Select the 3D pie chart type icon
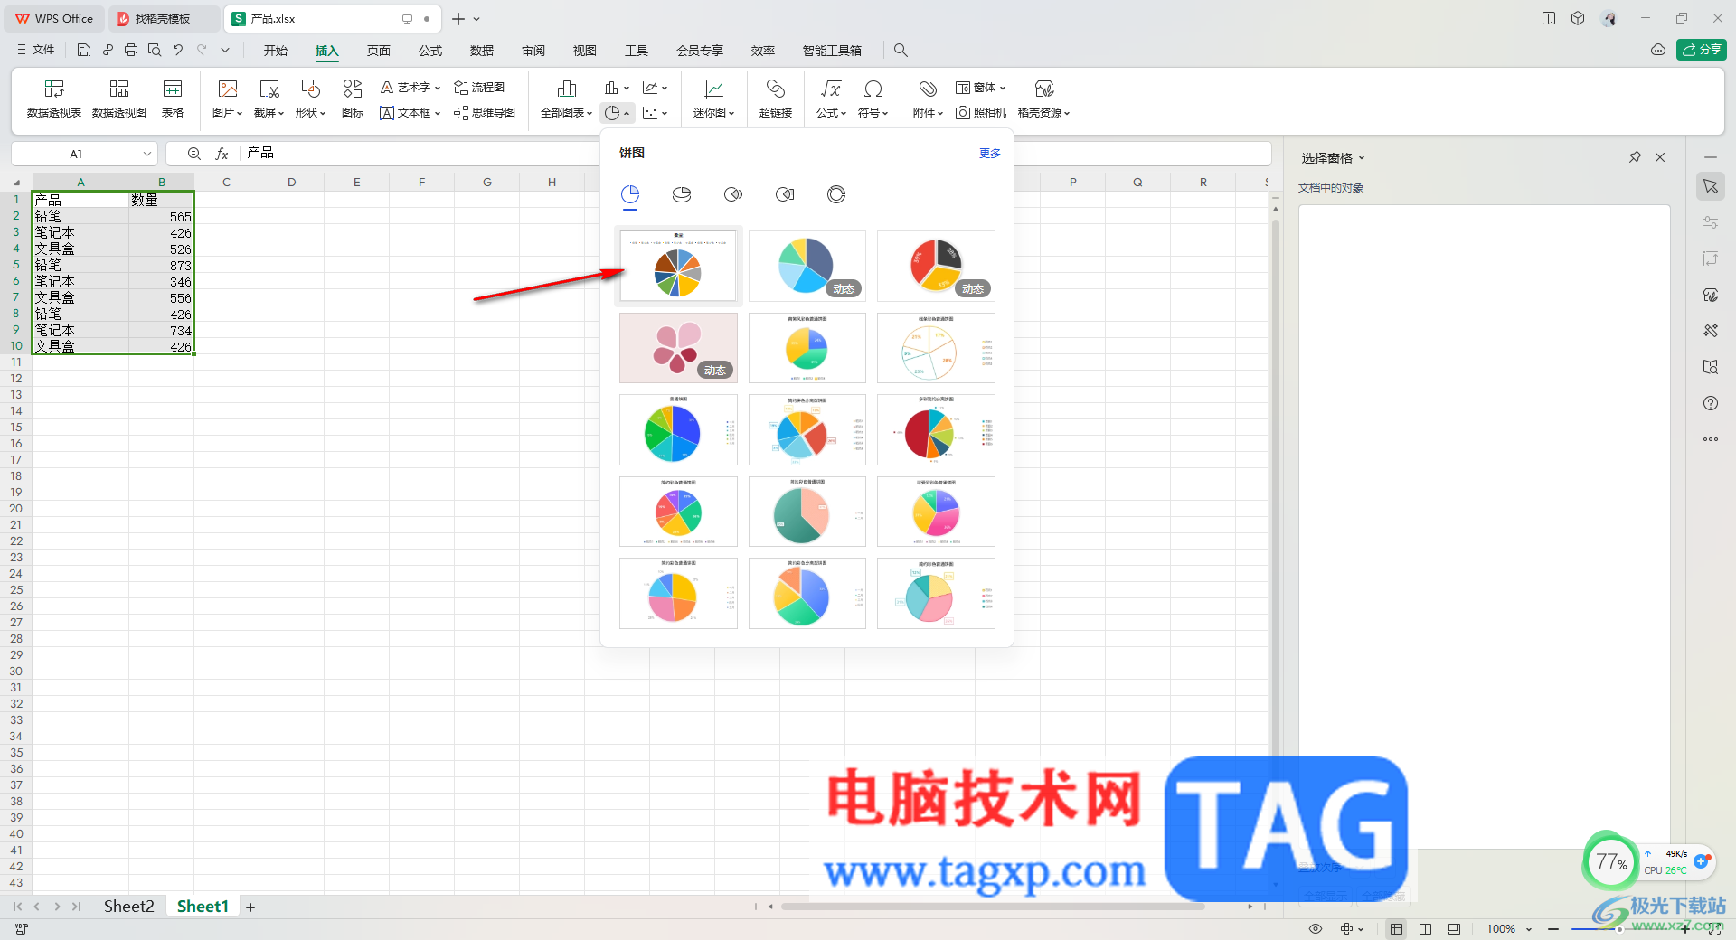 pyautogui.click(x=682, y=194)
